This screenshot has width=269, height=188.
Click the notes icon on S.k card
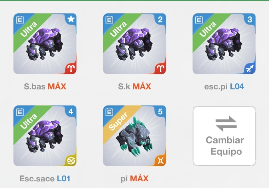[109, 20]
